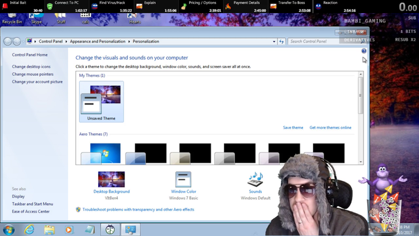The height and width of the screenshot is (236, 419).
Task: Open the Desktop Background settings icon
Action: 111,179
